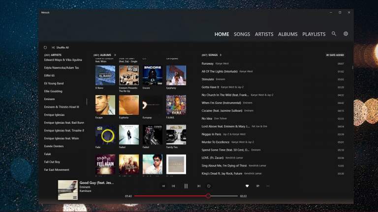The height and width of the screenshot is (212, 378).
Task: Open the search icon in top navigation
Action: [334, 34]
